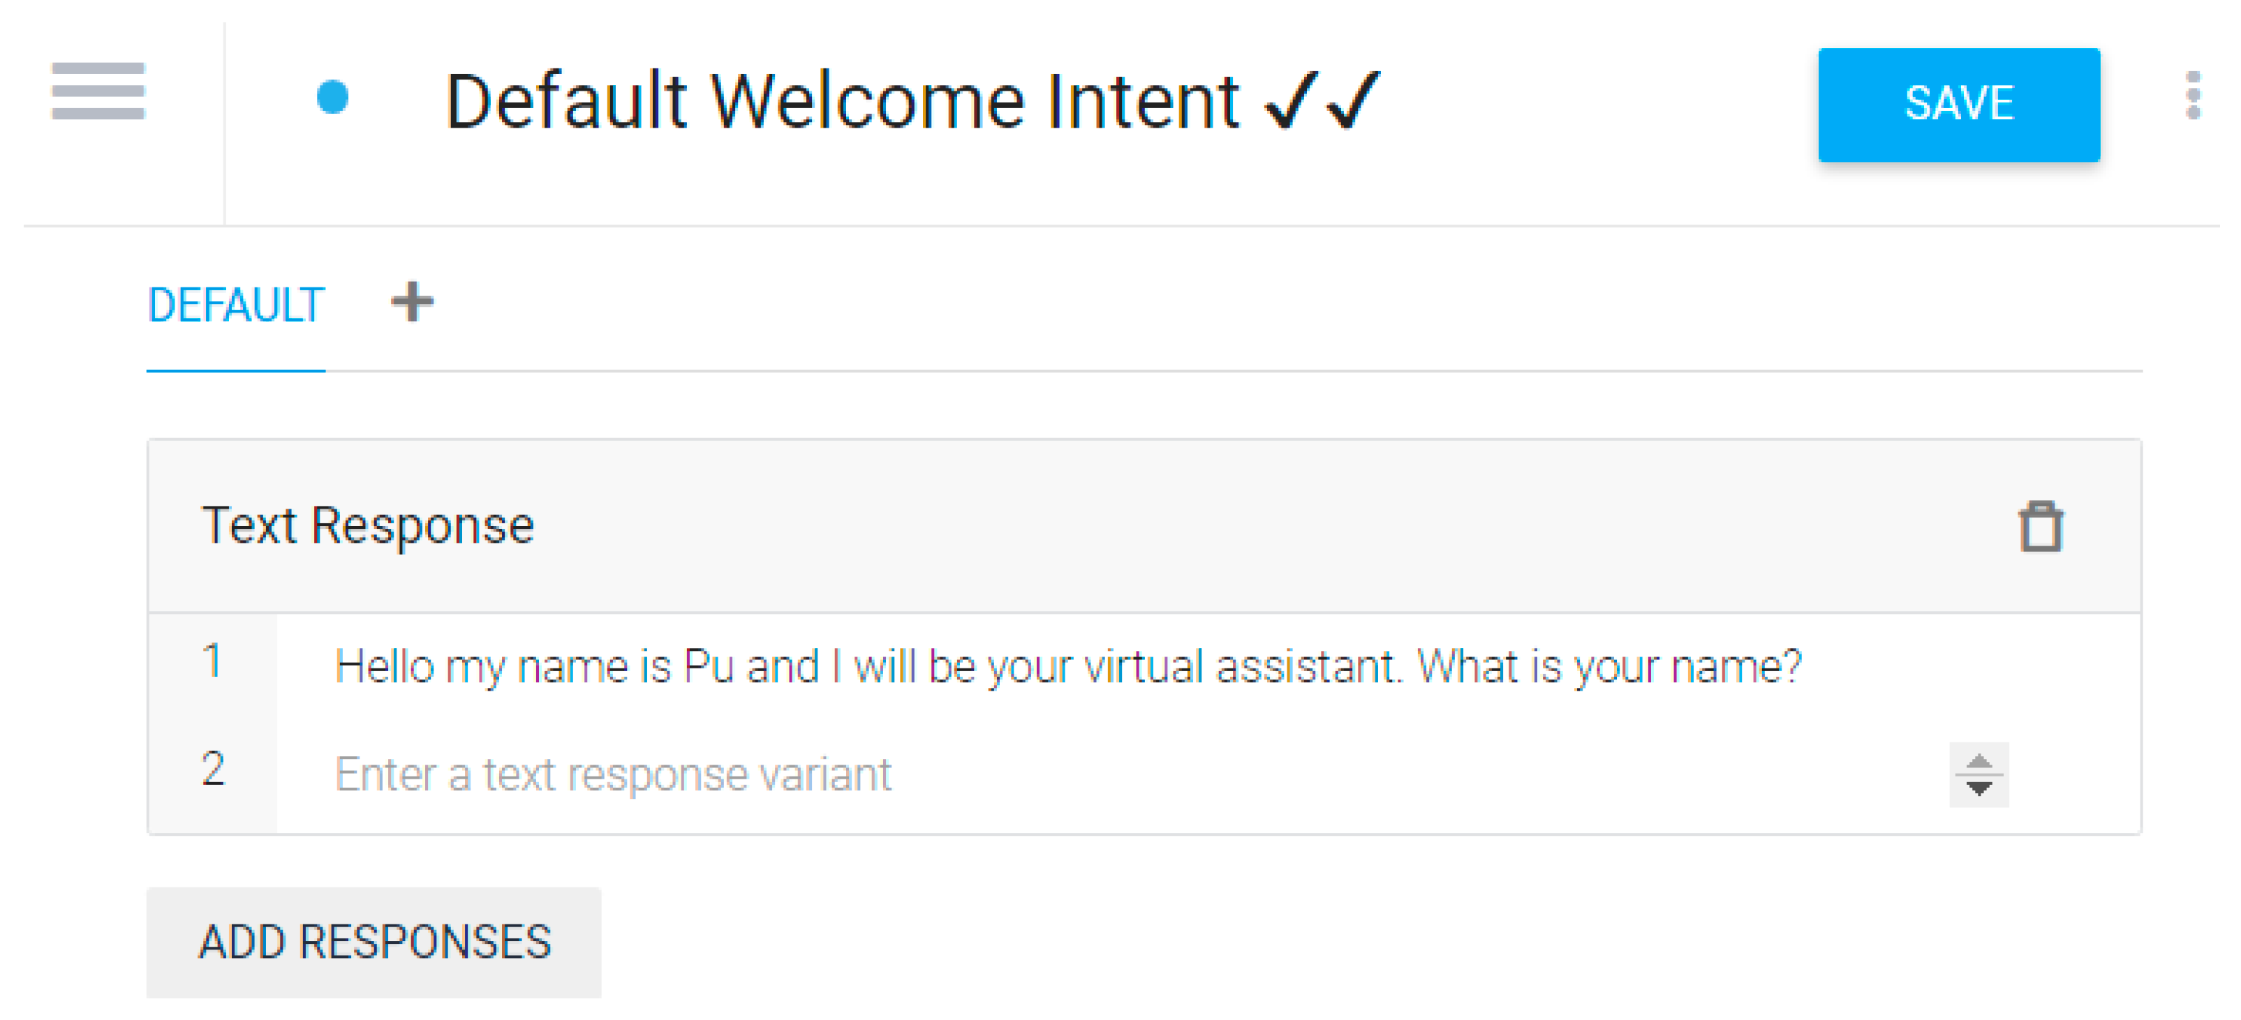Click row number 1 in the response list
The width and height of the screenshot is (2241, 1020).
212,661
